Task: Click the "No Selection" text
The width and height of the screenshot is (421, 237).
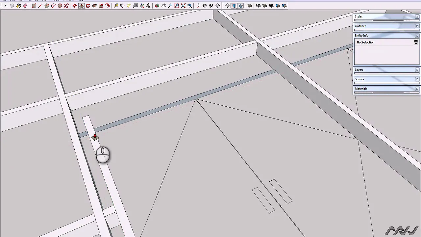Action: pos(365,42)
